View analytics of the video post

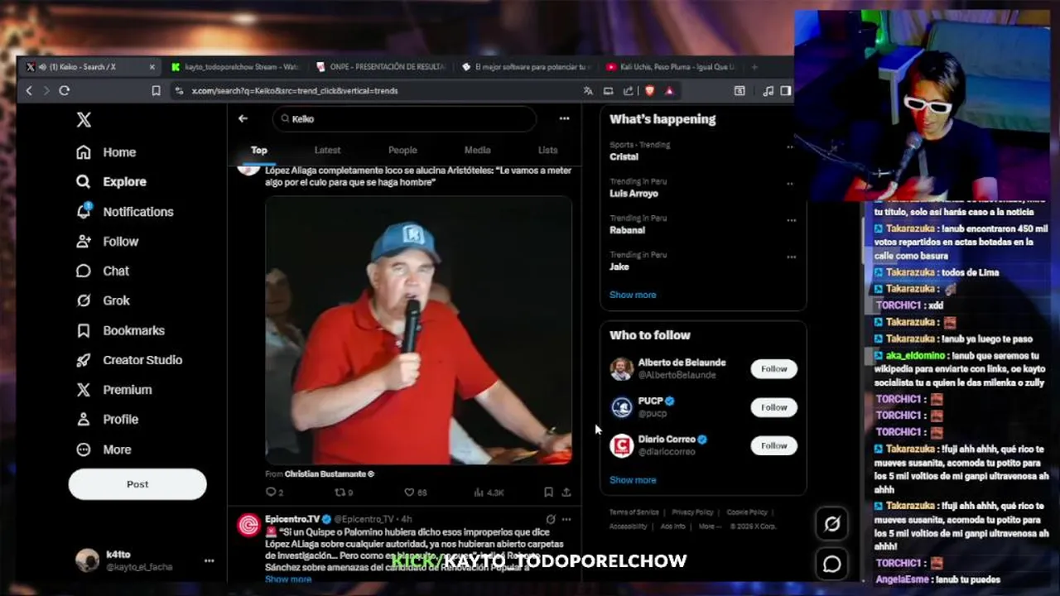pyautogui.click(x=489, y=493)
